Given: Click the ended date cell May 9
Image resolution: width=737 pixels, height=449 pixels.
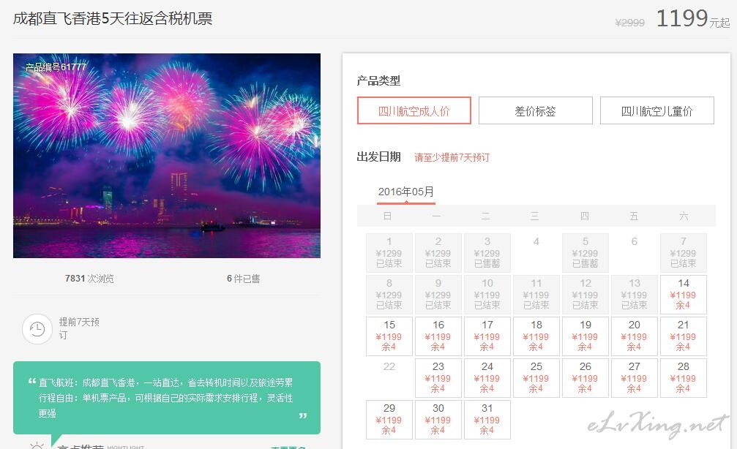Looking at the screenshot, I should tap(438, 295).
